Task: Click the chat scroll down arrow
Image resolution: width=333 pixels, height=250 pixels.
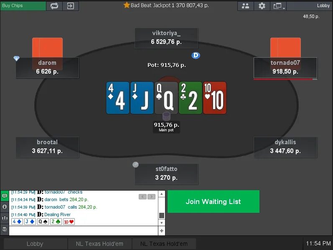Action: pyautogui.click(x=162, y=222)
